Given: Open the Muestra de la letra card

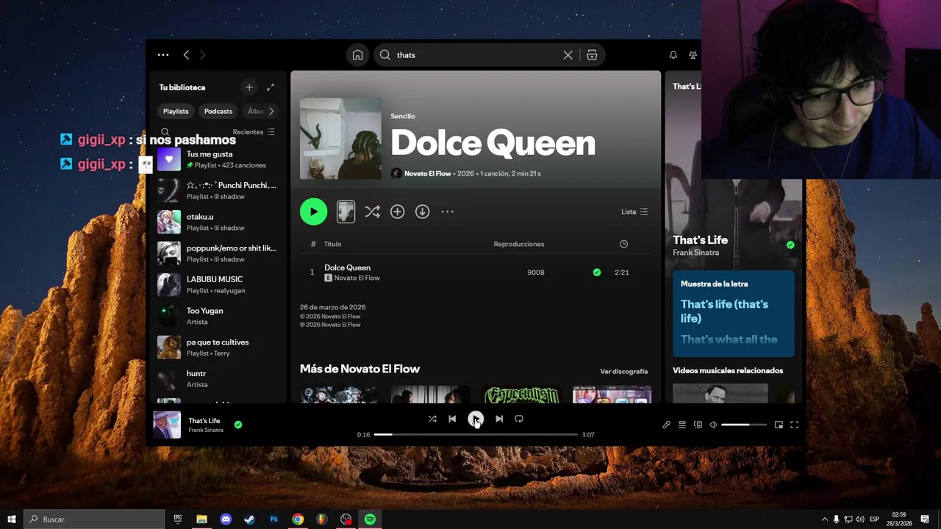Looking at the screenshot, I should pos(734,314).
